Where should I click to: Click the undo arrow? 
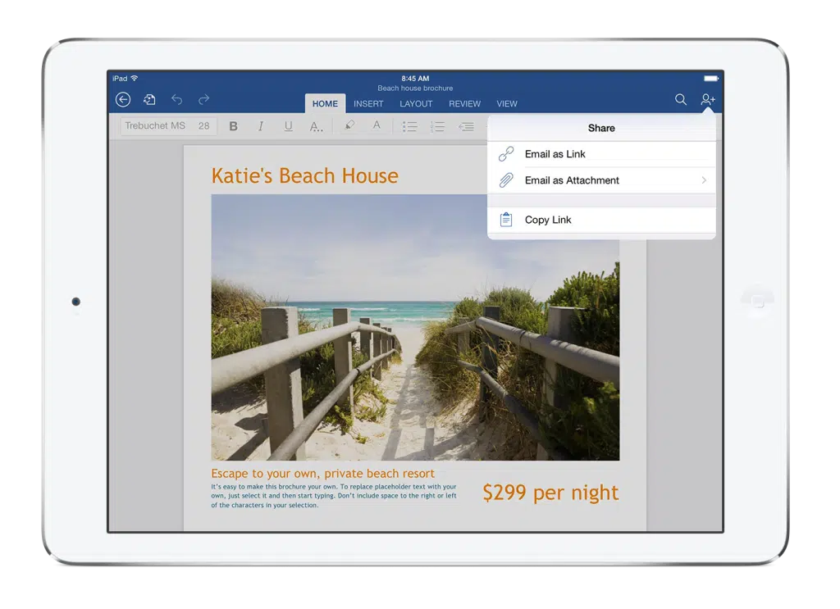[177, 99]
